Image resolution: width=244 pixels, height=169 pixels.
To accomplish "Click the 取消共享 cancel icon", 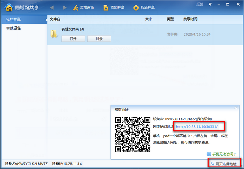I will 136,8.
